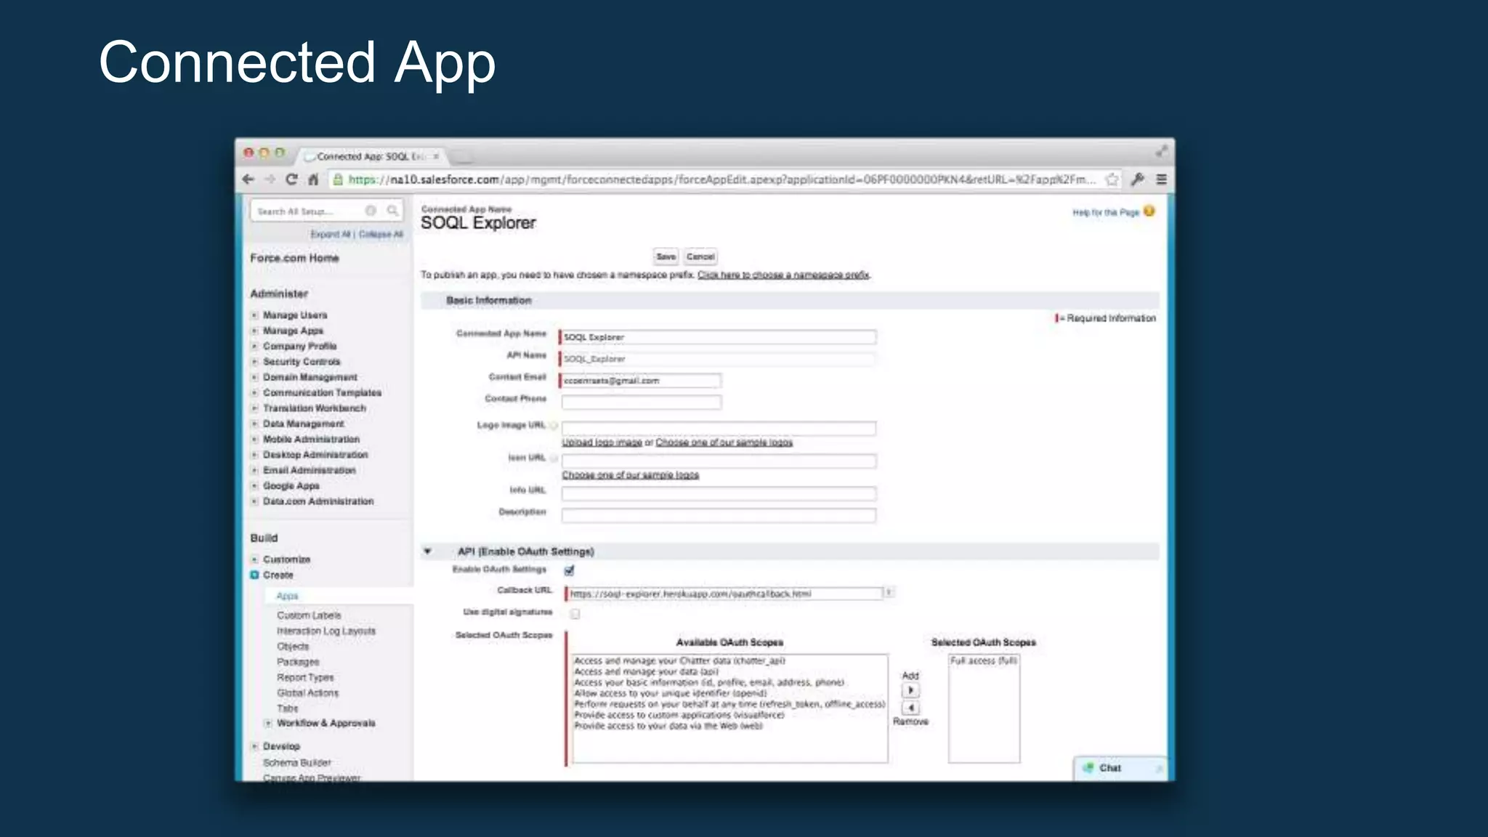Expand Workflow & Approvals node
This screenshot has height=837, width=1488.
tap(268, 723)
